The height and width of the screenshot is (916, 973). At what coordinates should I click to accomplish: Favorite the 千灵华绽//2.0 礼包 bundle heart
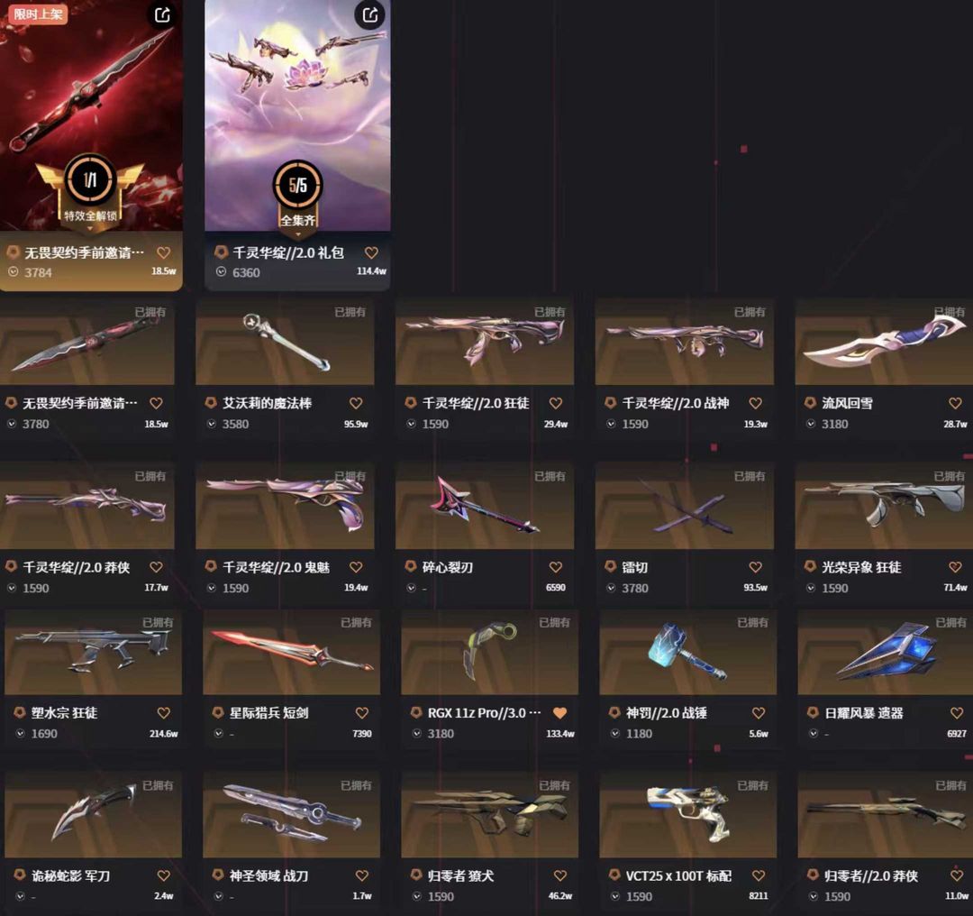tap(371, 252)
